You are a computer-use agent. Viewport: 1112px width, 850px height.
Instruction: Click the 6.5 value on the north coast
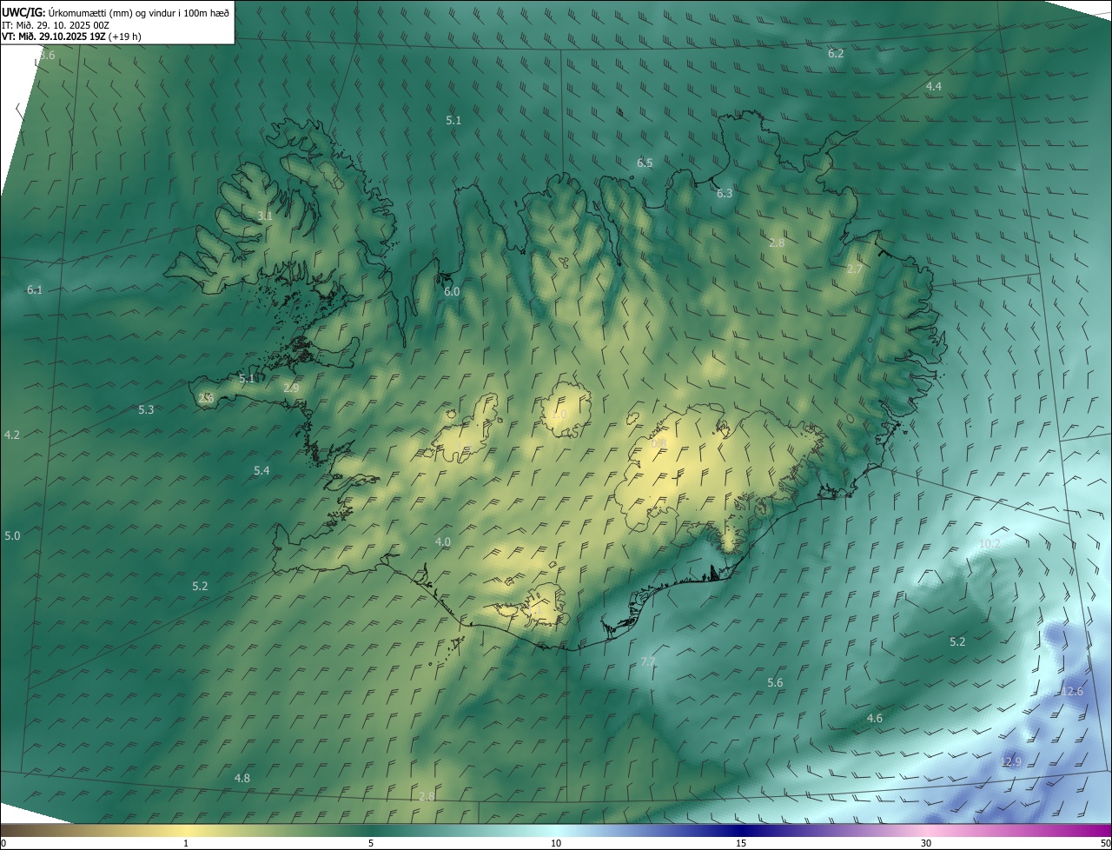coord(645,163)
